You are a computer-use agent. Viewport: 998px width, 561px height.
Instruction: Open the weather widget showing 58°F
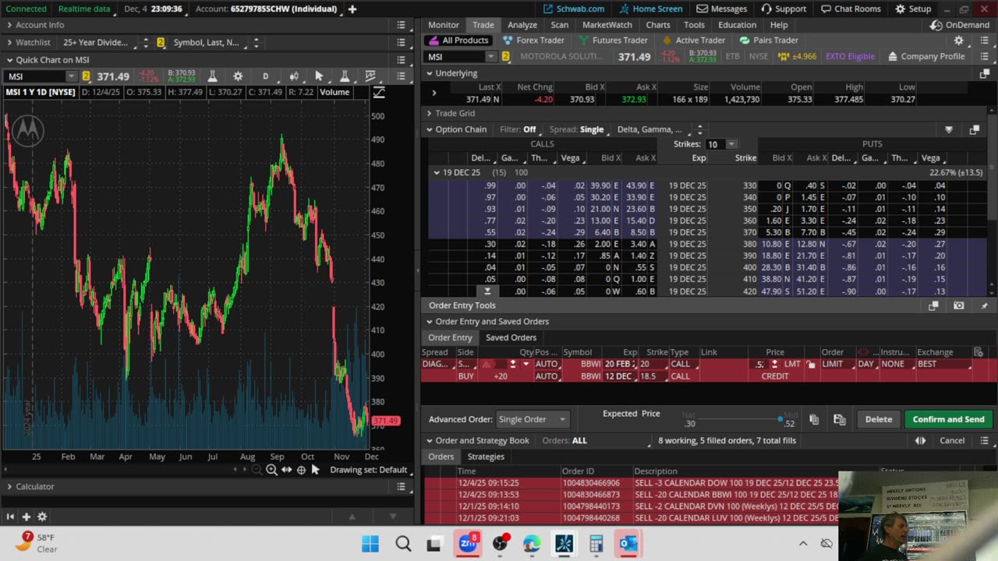tap(37, 543)
